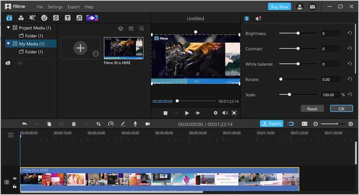359x195 pixels.
Task: Reset Contrast with its revert arrow
Action: [350, 49]
